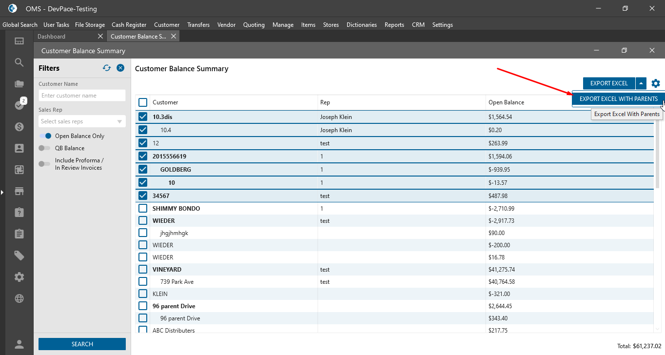Image resolution: width=665 pixels, height=355 pixels.
Task: Click the price tag icon in sidebar
Action: tap(19, 256)
